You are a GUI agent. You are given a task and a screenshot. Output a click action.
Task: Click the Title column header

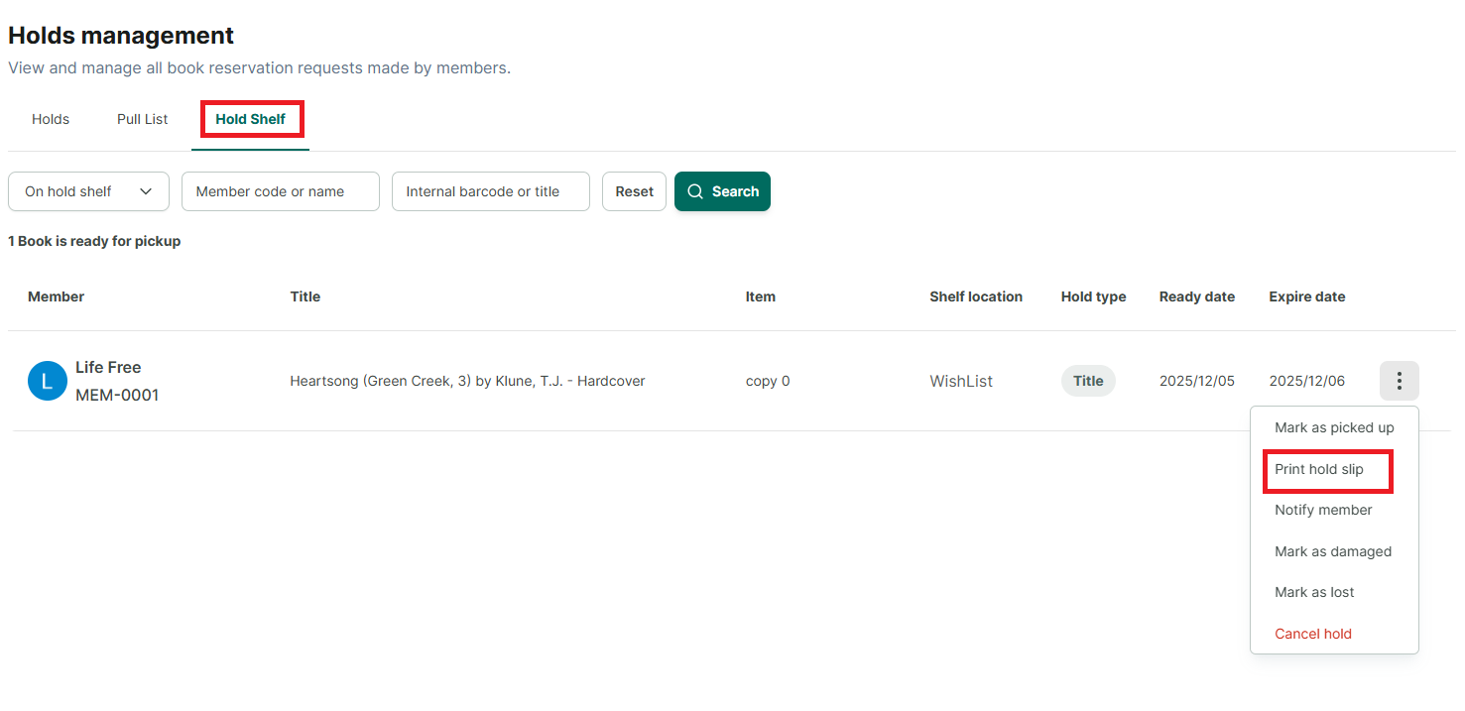305,296
